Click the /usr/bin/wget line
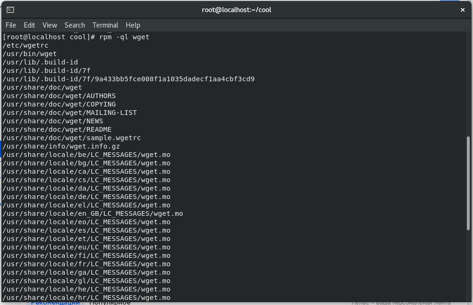 (x=29, y=54)
